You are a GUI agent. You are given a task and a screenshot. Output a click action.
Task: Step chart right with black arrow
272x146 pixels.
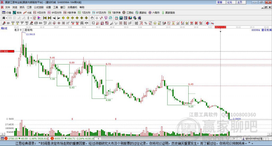[59, 18]
